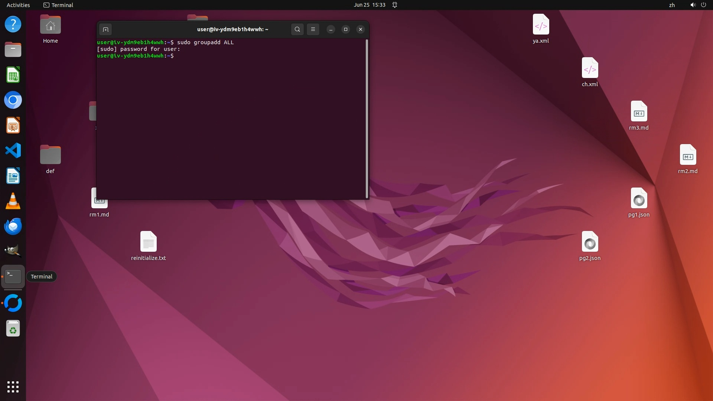Open LibreOffice Impress from dock
Image resolution: width=713 pixels, height=401 pixels.
click(x=13, y=125)
